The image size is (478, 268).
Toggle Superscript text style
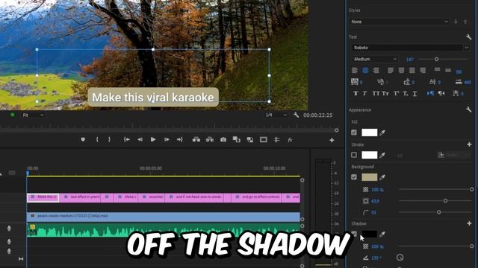pos(396,93)
